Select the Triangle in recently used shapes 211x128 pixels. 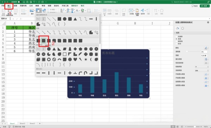click(x=75, y=19)
